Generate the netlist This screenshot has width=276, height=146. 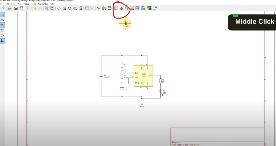(x=132, y=8)
